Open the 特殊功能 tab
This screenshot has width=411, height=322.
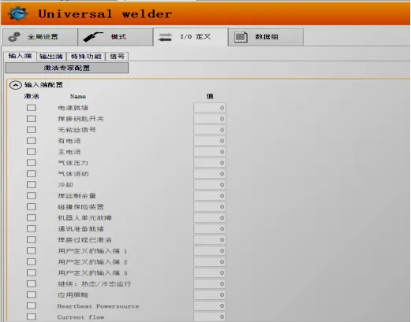[x=86, y=57]
